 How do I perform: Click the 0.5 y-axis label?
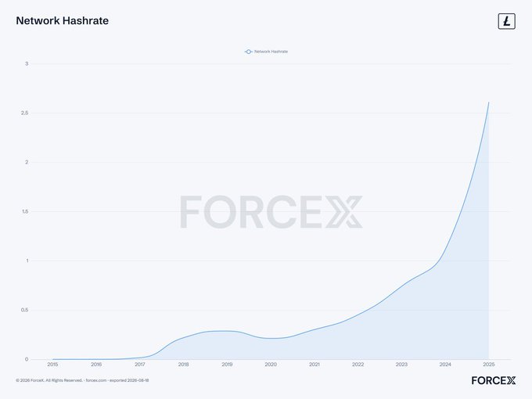pyautogui.click(x=24, y=310)
